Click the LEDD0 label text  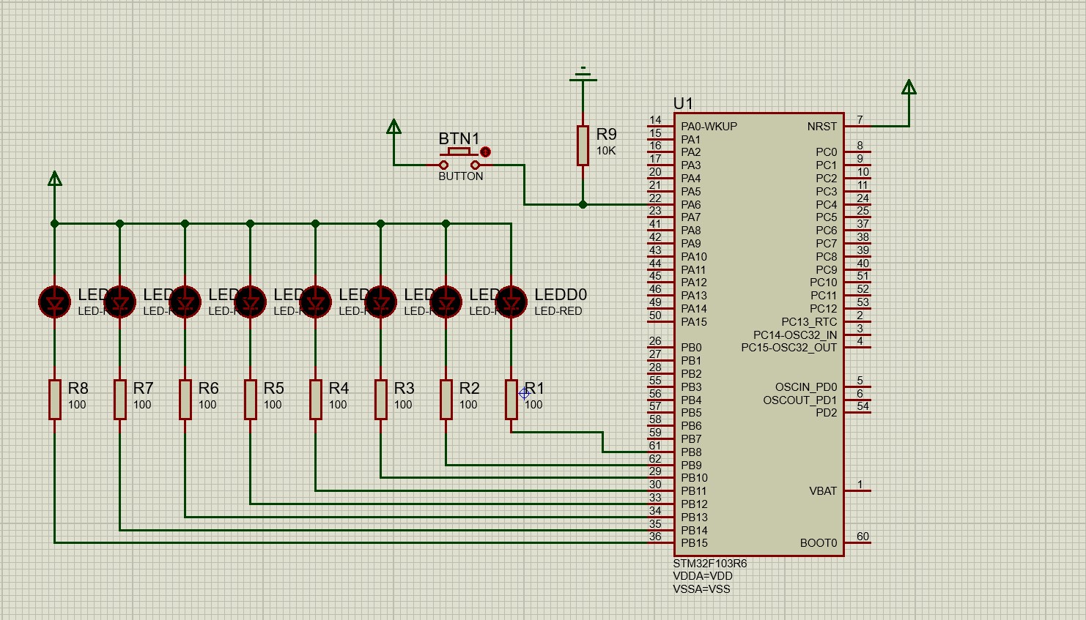point(561,294)
